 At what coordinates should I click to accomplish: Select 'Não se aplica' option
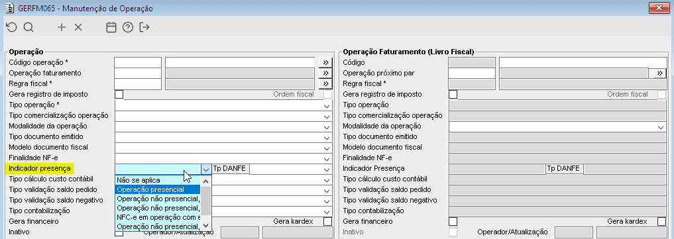tap(158, 180)
